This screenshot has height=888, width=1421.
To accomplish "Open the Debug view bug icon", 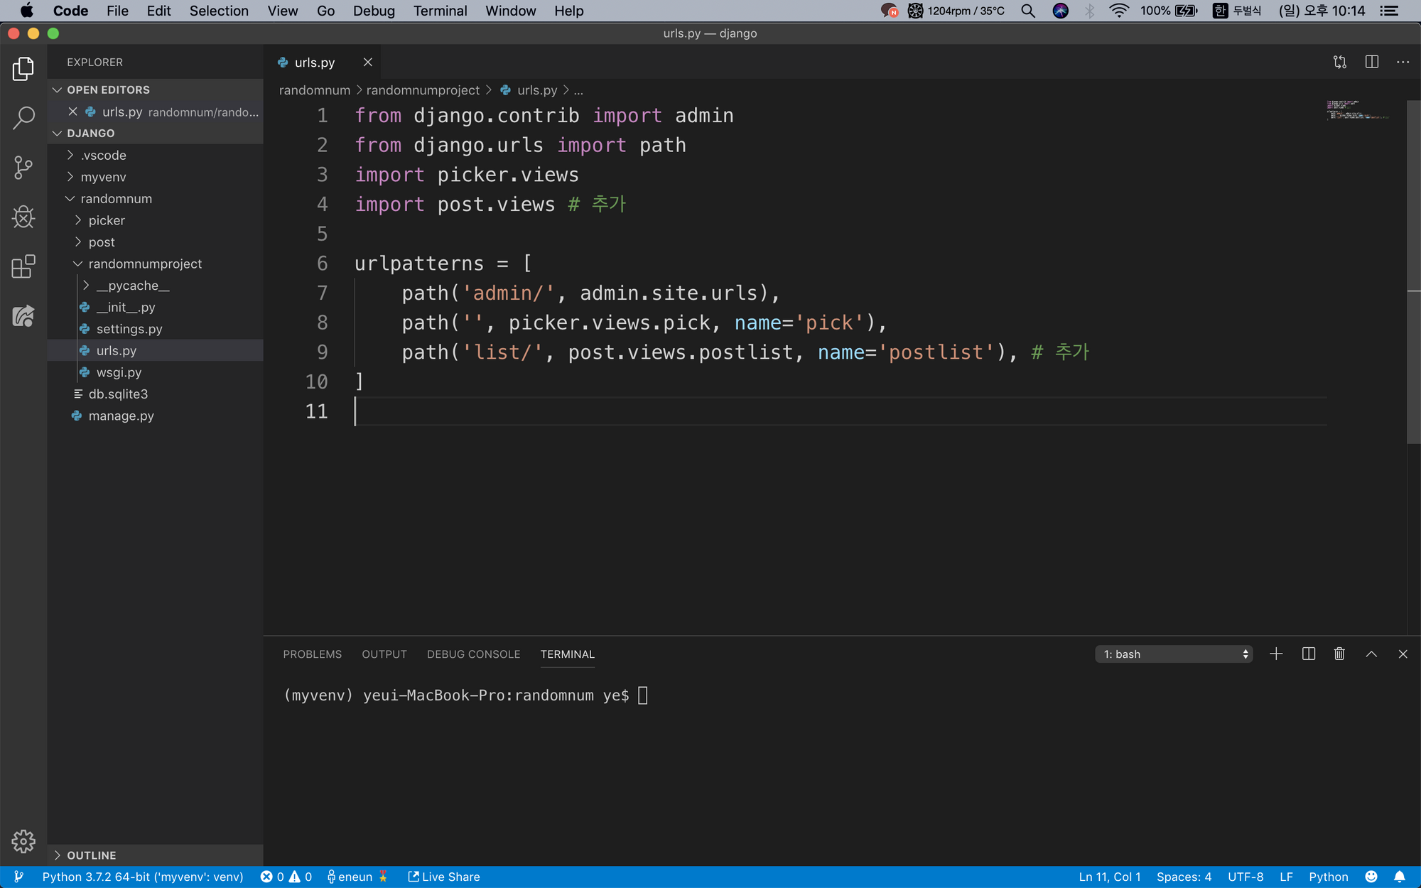I will [23, 217].
